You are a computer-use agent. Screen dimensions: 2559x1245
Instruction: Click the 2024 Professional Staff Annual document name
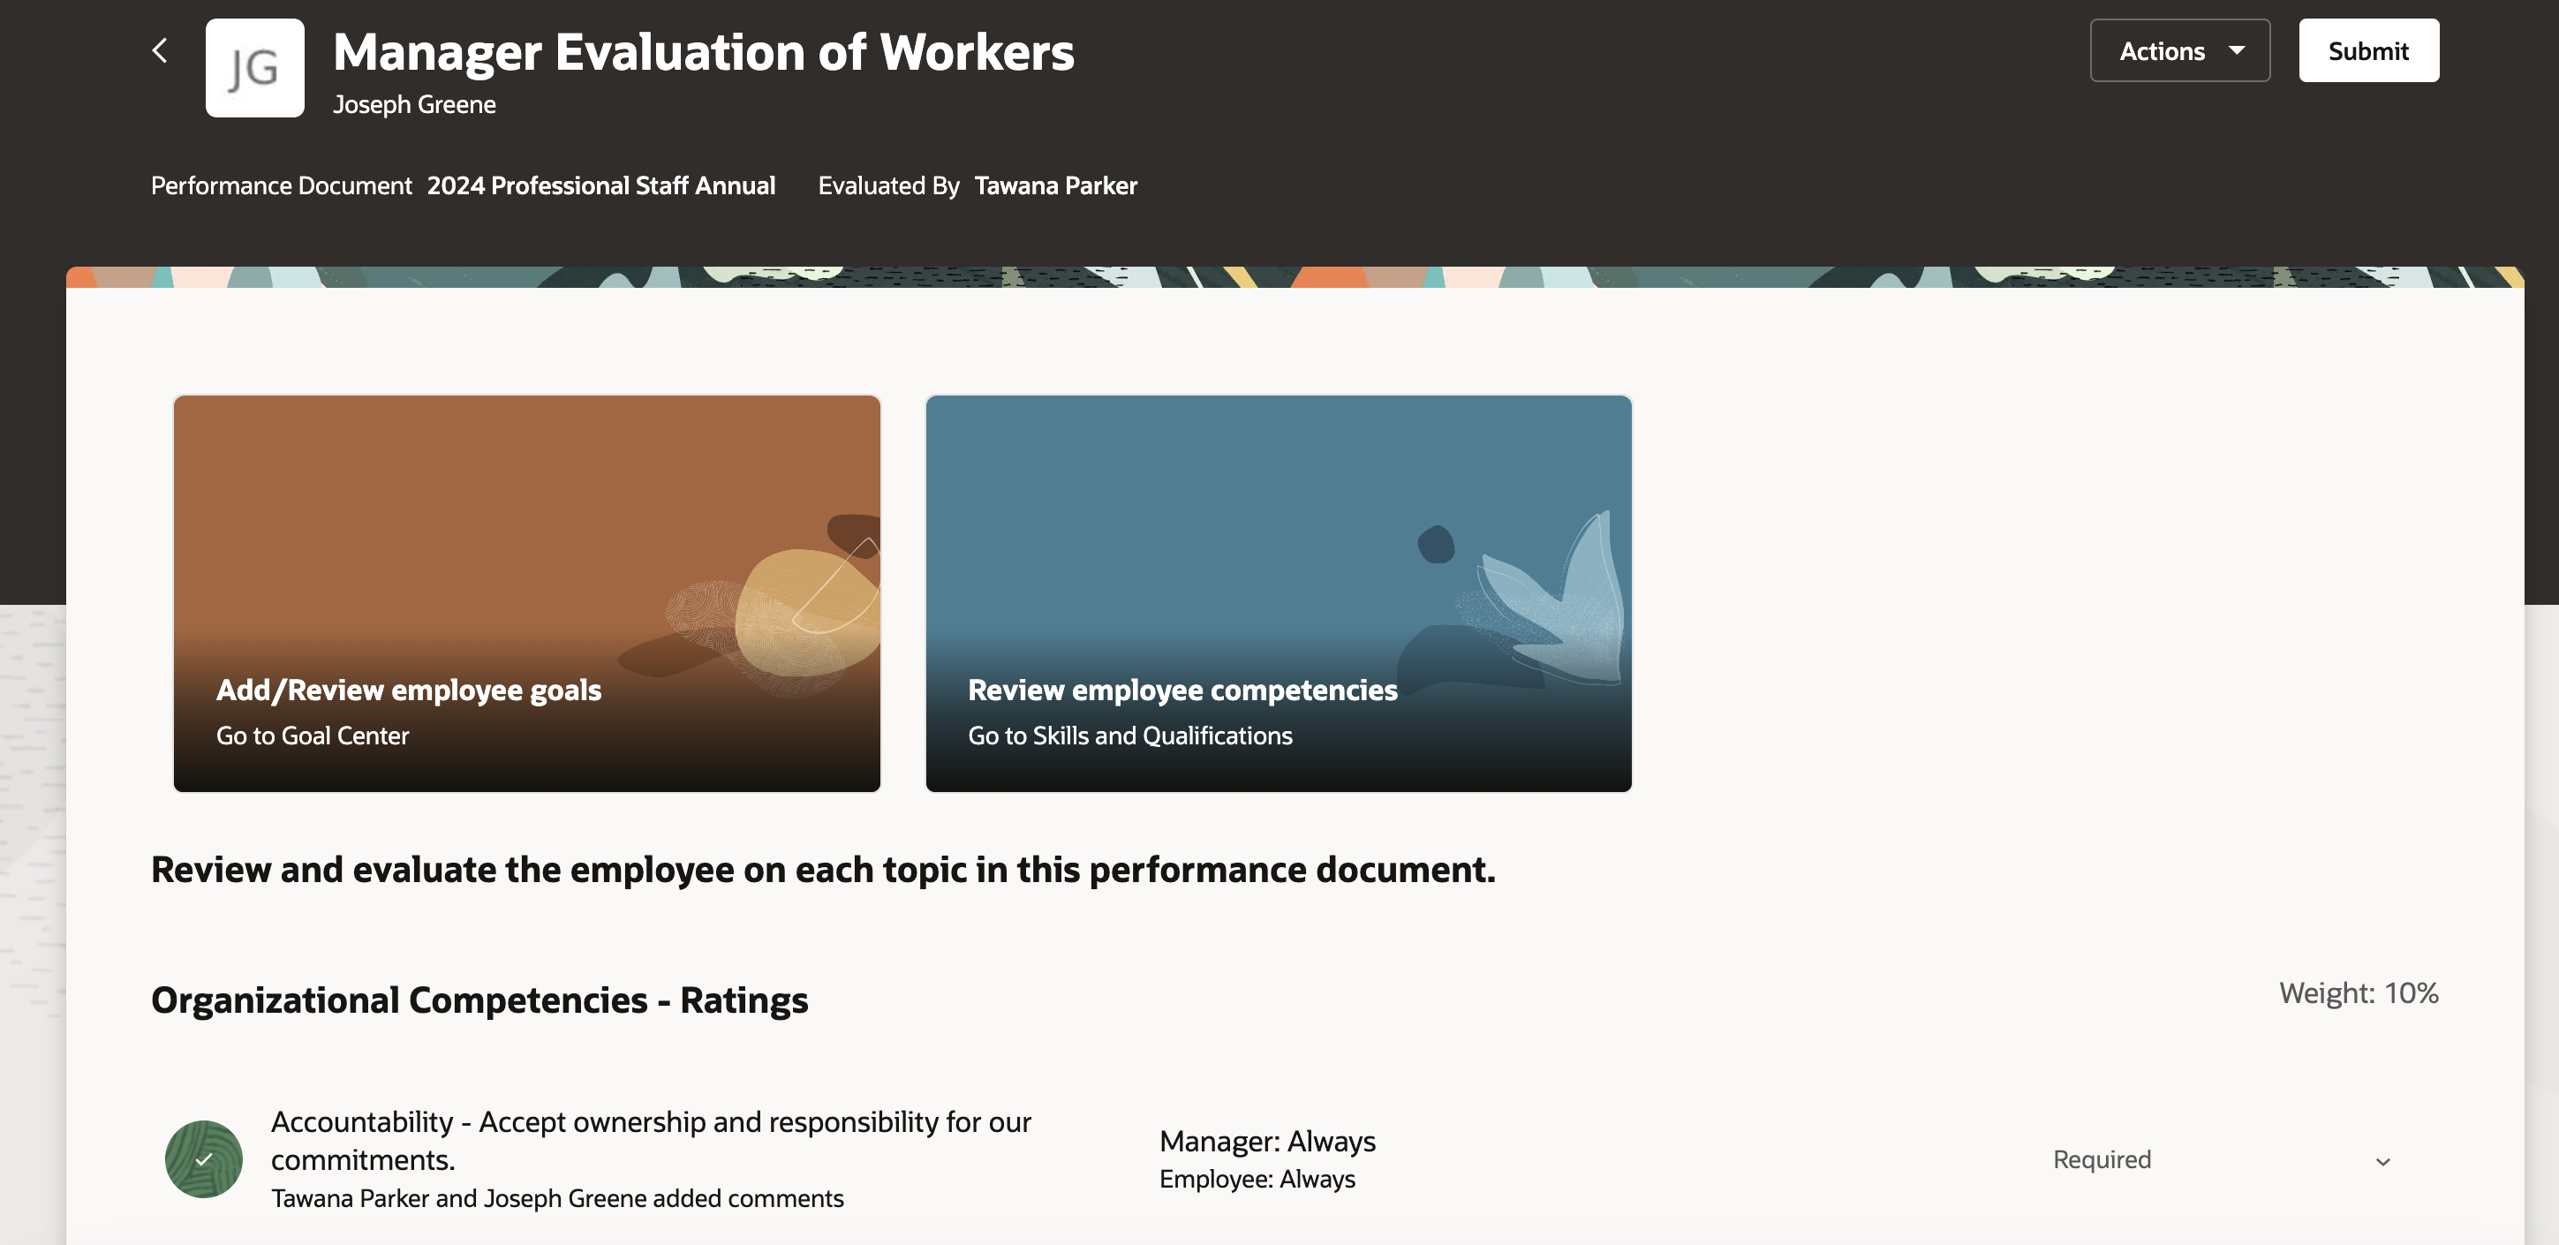[600, 185]
